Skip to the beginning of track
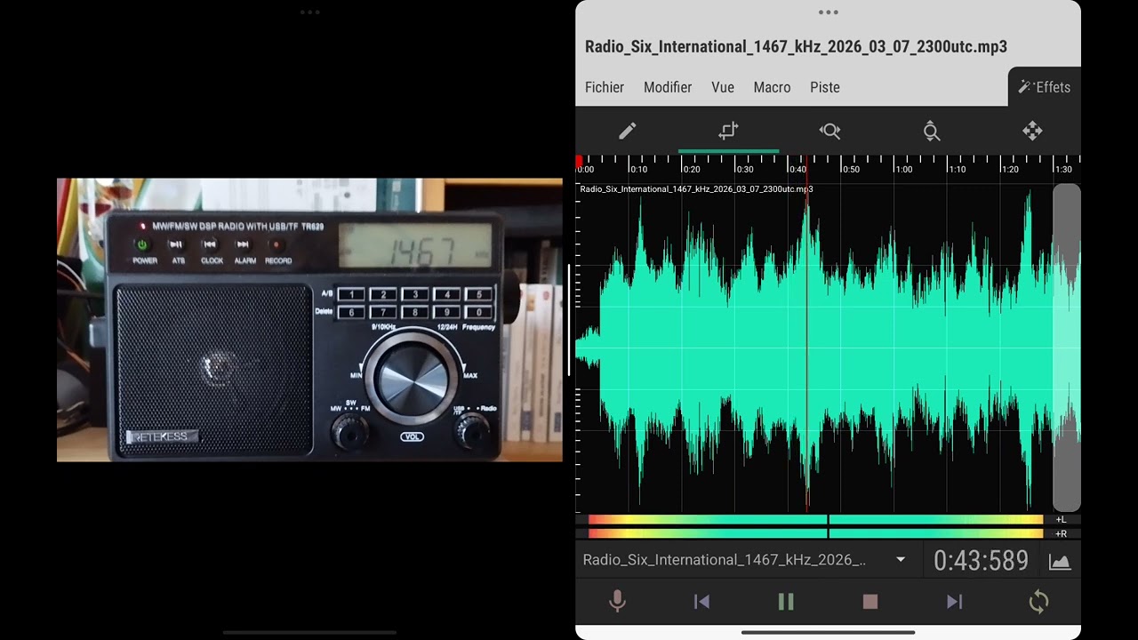Image resolution: width=1138 pixels, height=640 pixels. pos(701,602)
